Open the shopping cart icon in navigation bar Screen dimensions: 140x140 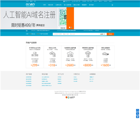point(112,5)
